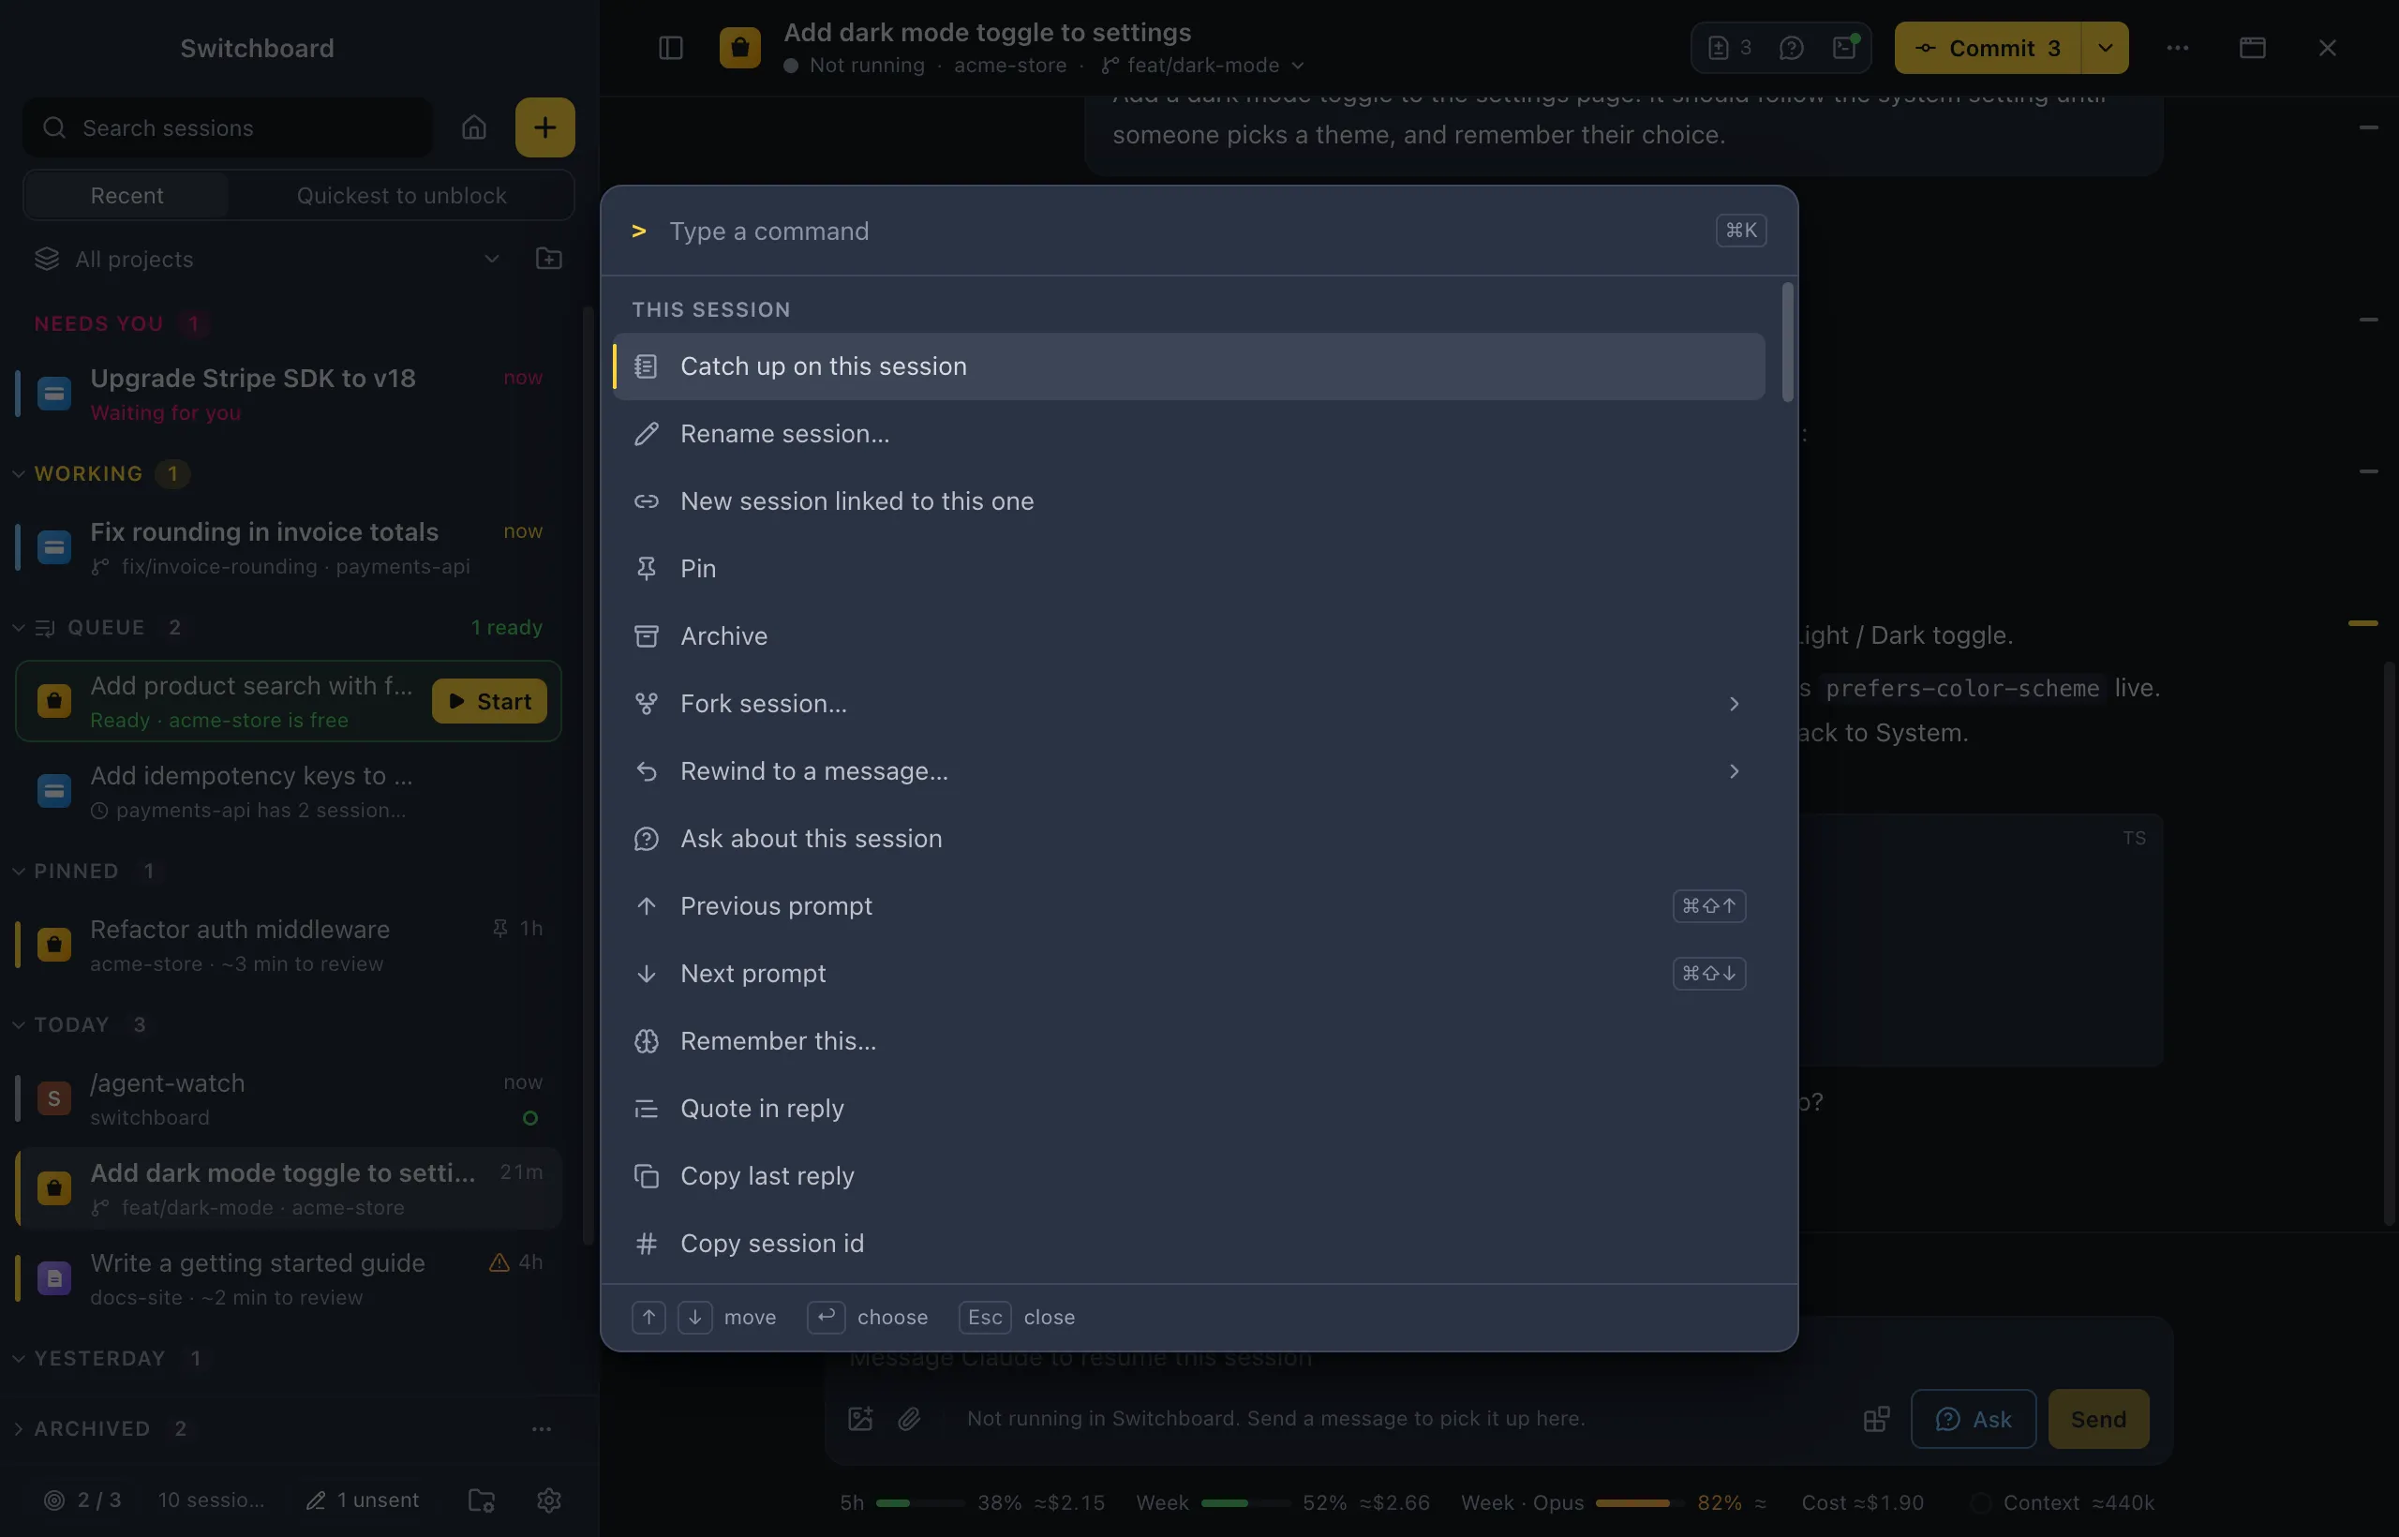Click the changed files count icon showing 3
This screenshot has width=2399, height=1537.
(1731, 48)
